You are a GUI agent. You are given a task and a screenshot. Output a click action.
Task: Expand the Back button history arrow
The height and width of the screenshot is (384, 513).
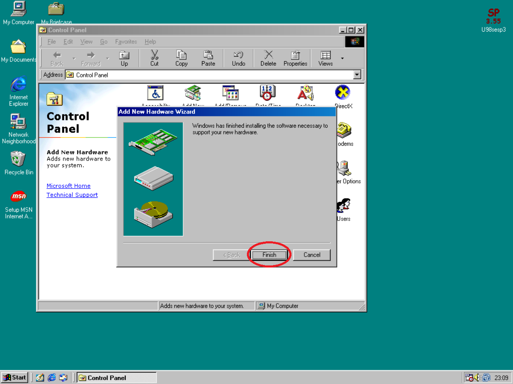pos(74,58)
